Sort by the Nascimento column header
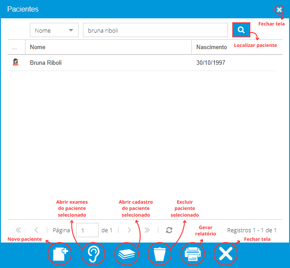The image size is (290, 268). (x=212, y=47)
